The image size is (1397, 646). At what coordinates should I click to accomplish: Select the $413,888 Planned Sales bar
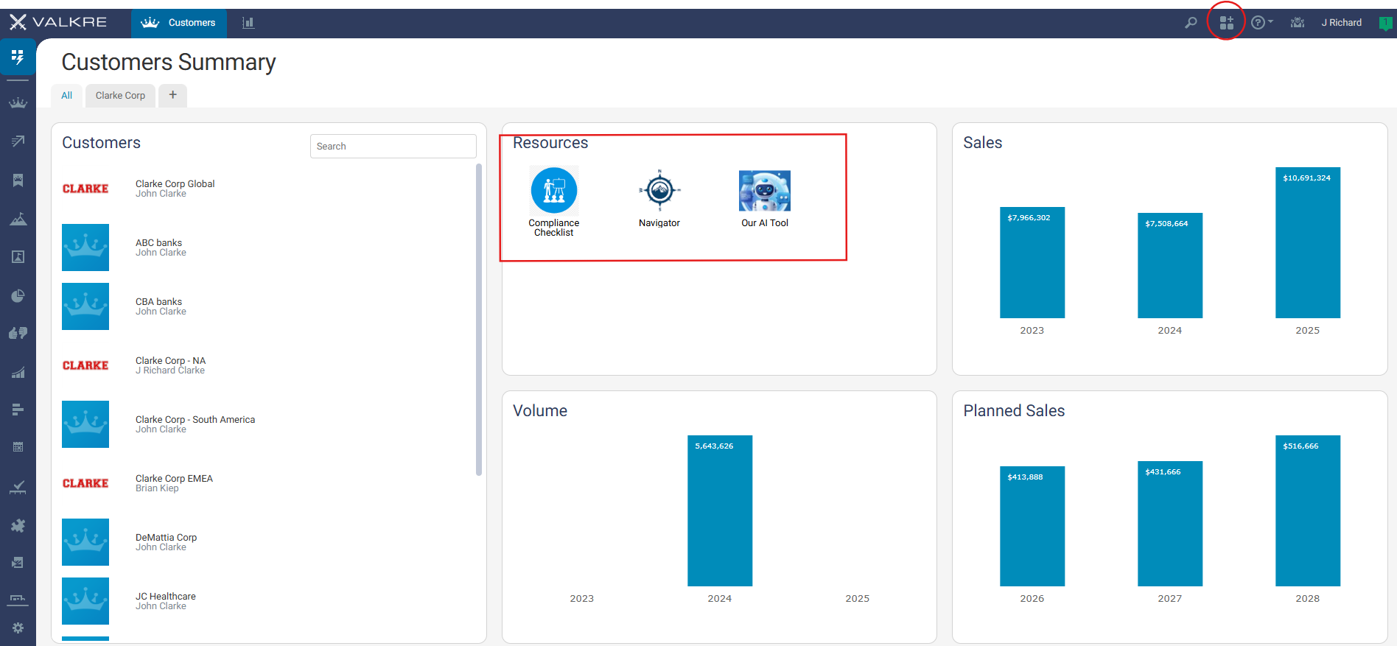(x=1032, y=527)
